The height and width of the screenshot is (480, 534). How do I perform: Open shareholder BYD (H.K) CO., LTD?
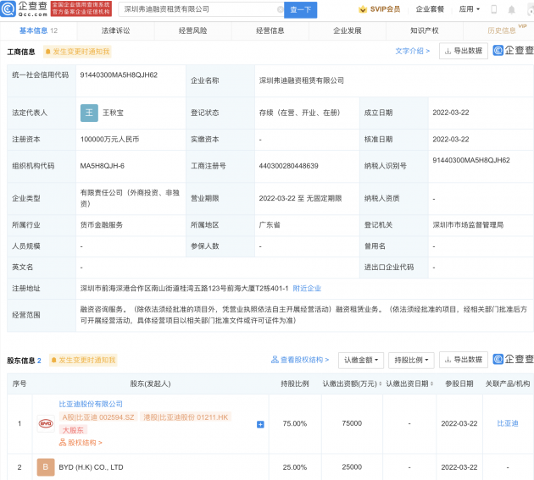(91, 467)
